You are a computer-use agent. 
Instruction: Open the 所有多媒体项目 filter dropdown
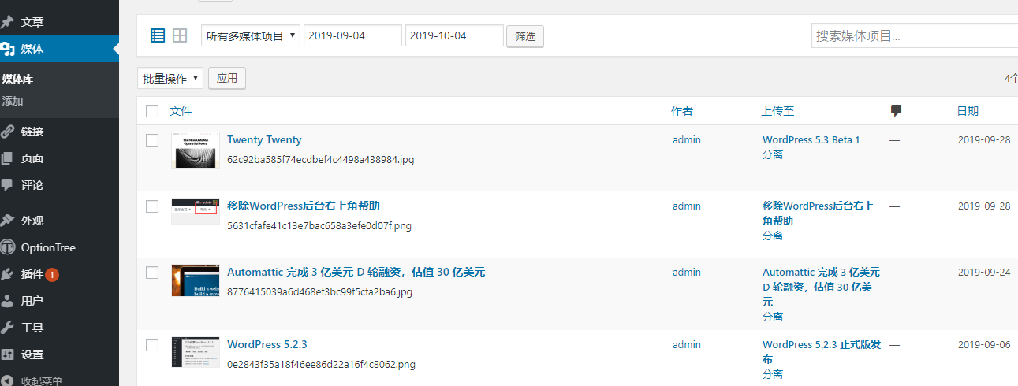[x=251, y=35]
